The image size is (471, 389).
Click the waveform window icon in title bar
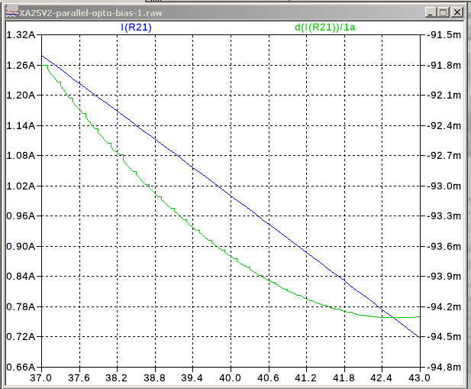pos(12,13)
